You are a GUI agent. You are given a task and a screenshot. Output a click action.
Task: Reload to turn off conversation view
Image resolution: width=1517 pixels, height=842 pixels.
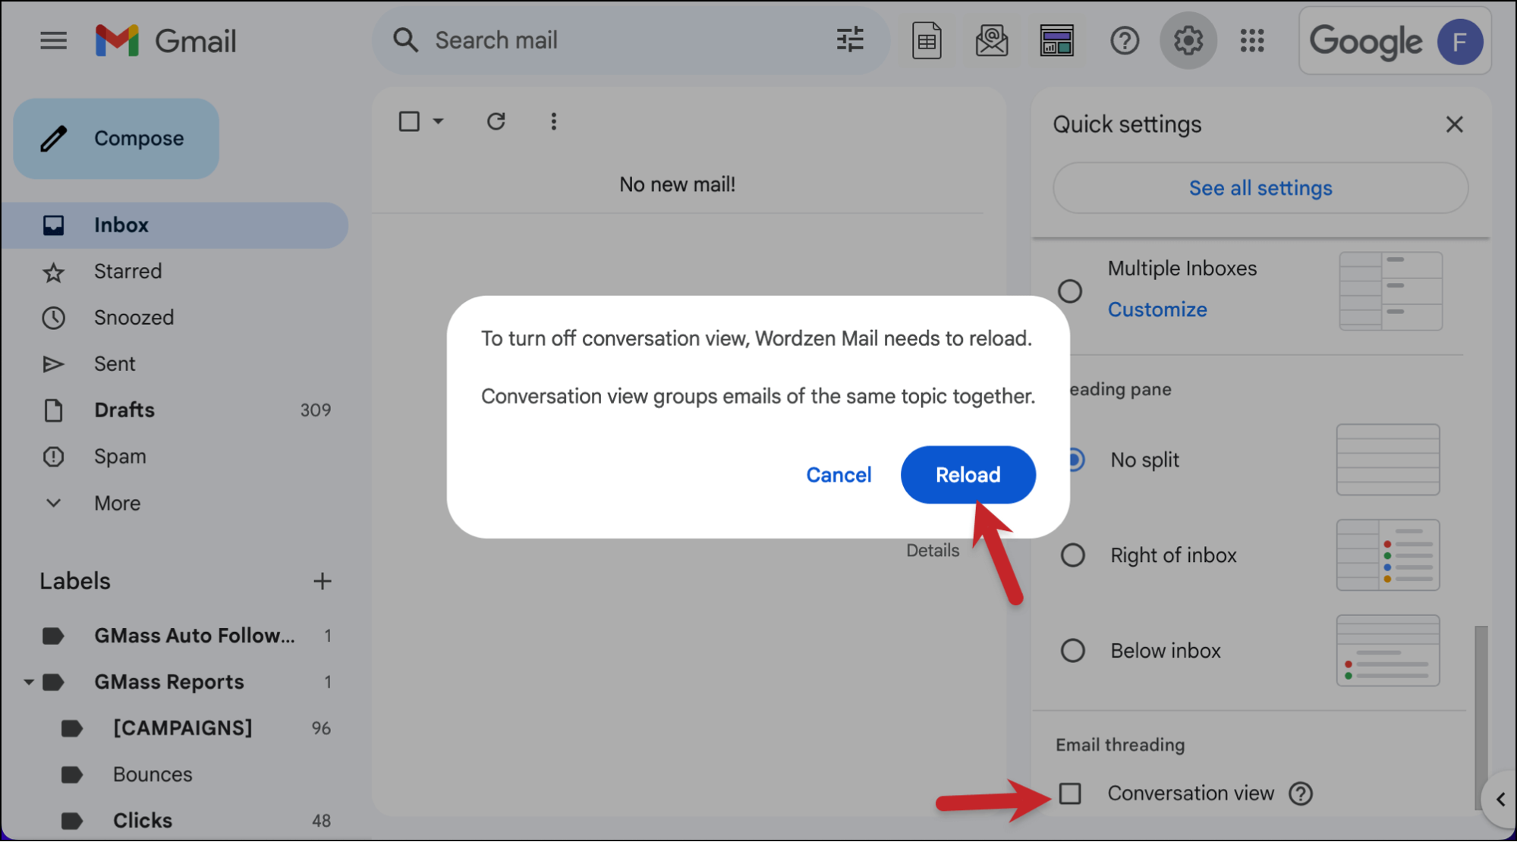point(968,475)
